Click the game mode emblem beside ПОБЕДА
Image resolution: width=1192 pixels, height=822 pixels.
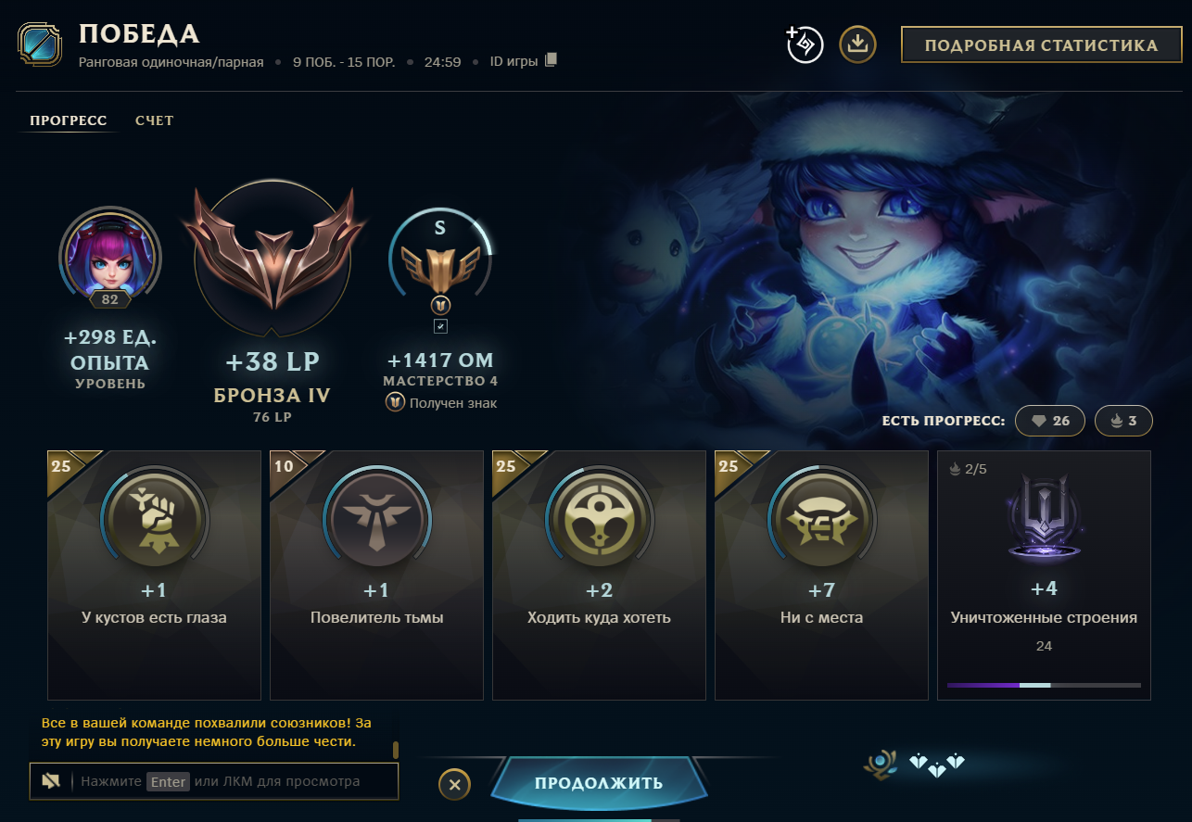coord(40,44)
